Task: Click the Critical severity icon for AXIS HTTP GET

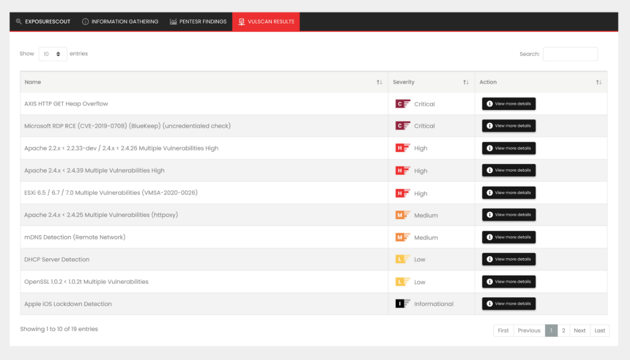Action: (x=403, y=104)
